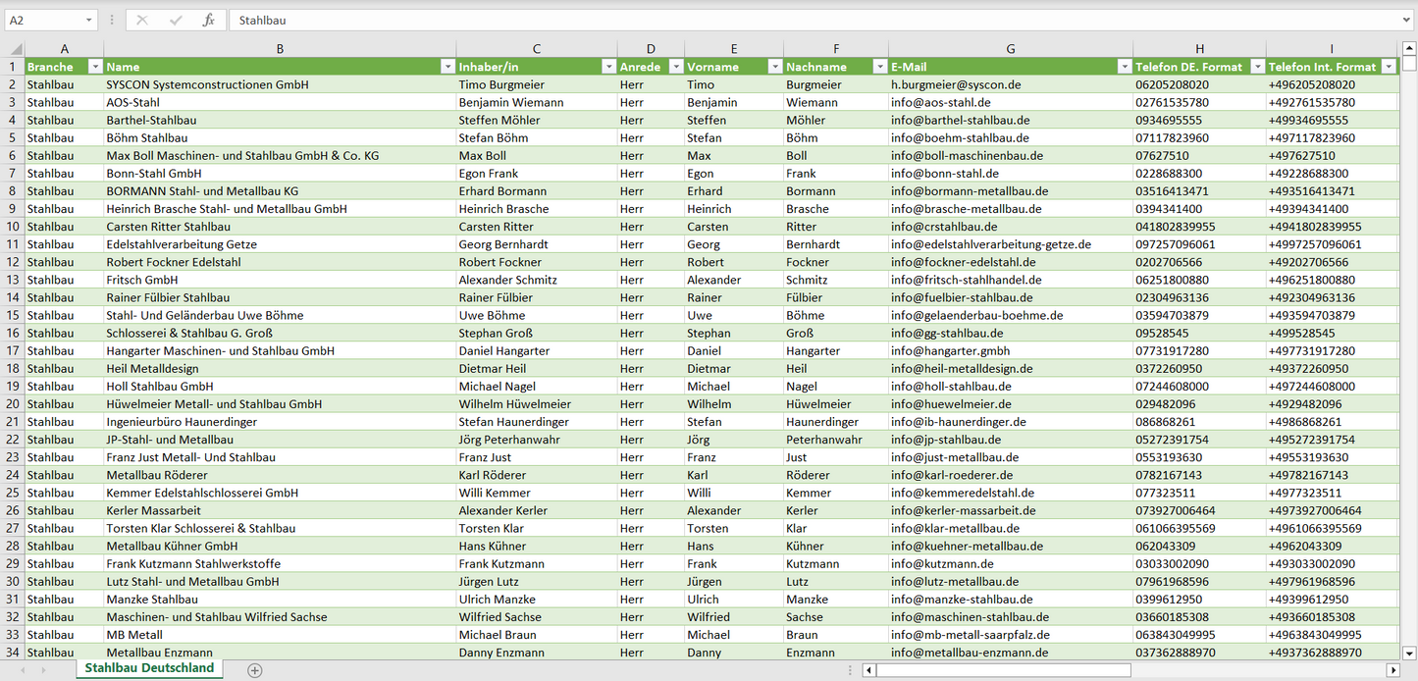1418x681 pixels.
Task: Click the horizontal scrollbar left arrow
Action: tap(868, 670)
